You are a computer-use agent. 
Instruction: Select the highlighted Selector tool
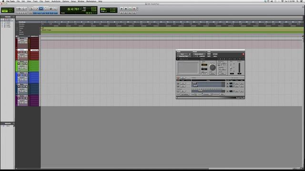tap(41, 9)
